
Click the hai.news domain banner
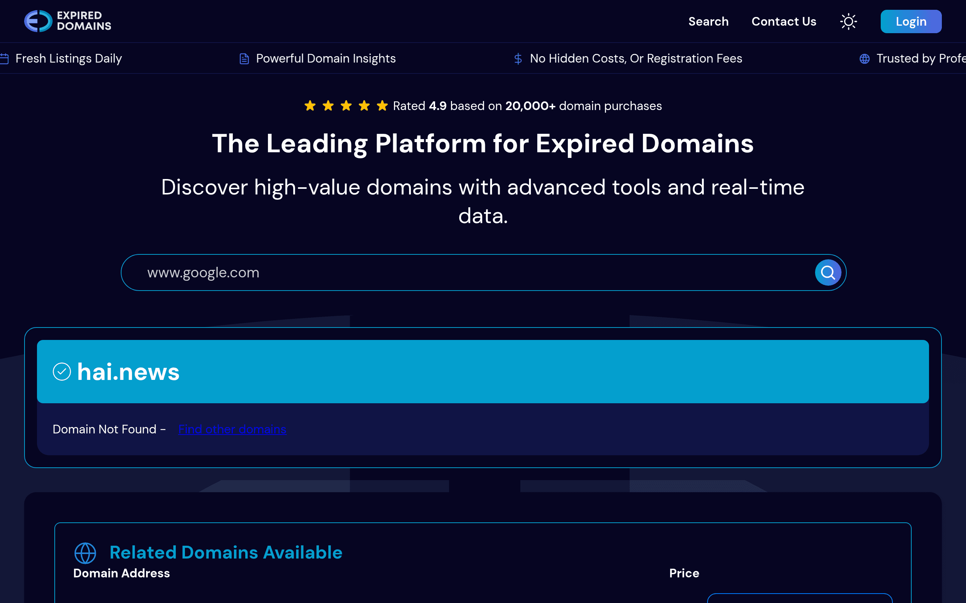483,371
